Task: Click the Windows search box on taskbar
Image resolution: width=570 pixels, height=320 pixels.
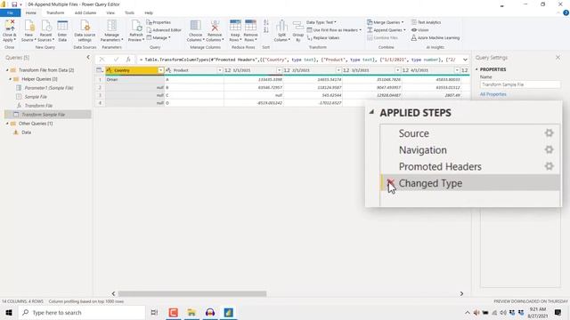Action: [81, 312]
